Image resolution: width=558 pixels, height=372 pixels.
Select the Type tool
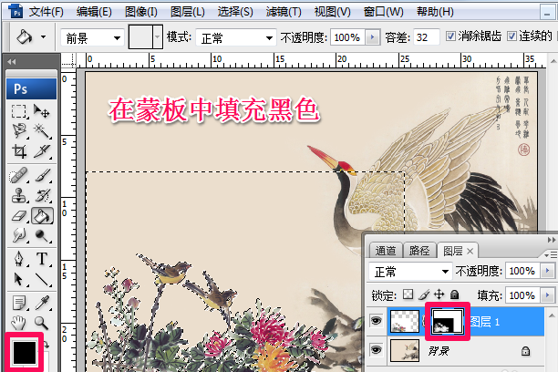pyautogui.click(x=42, y=259)
